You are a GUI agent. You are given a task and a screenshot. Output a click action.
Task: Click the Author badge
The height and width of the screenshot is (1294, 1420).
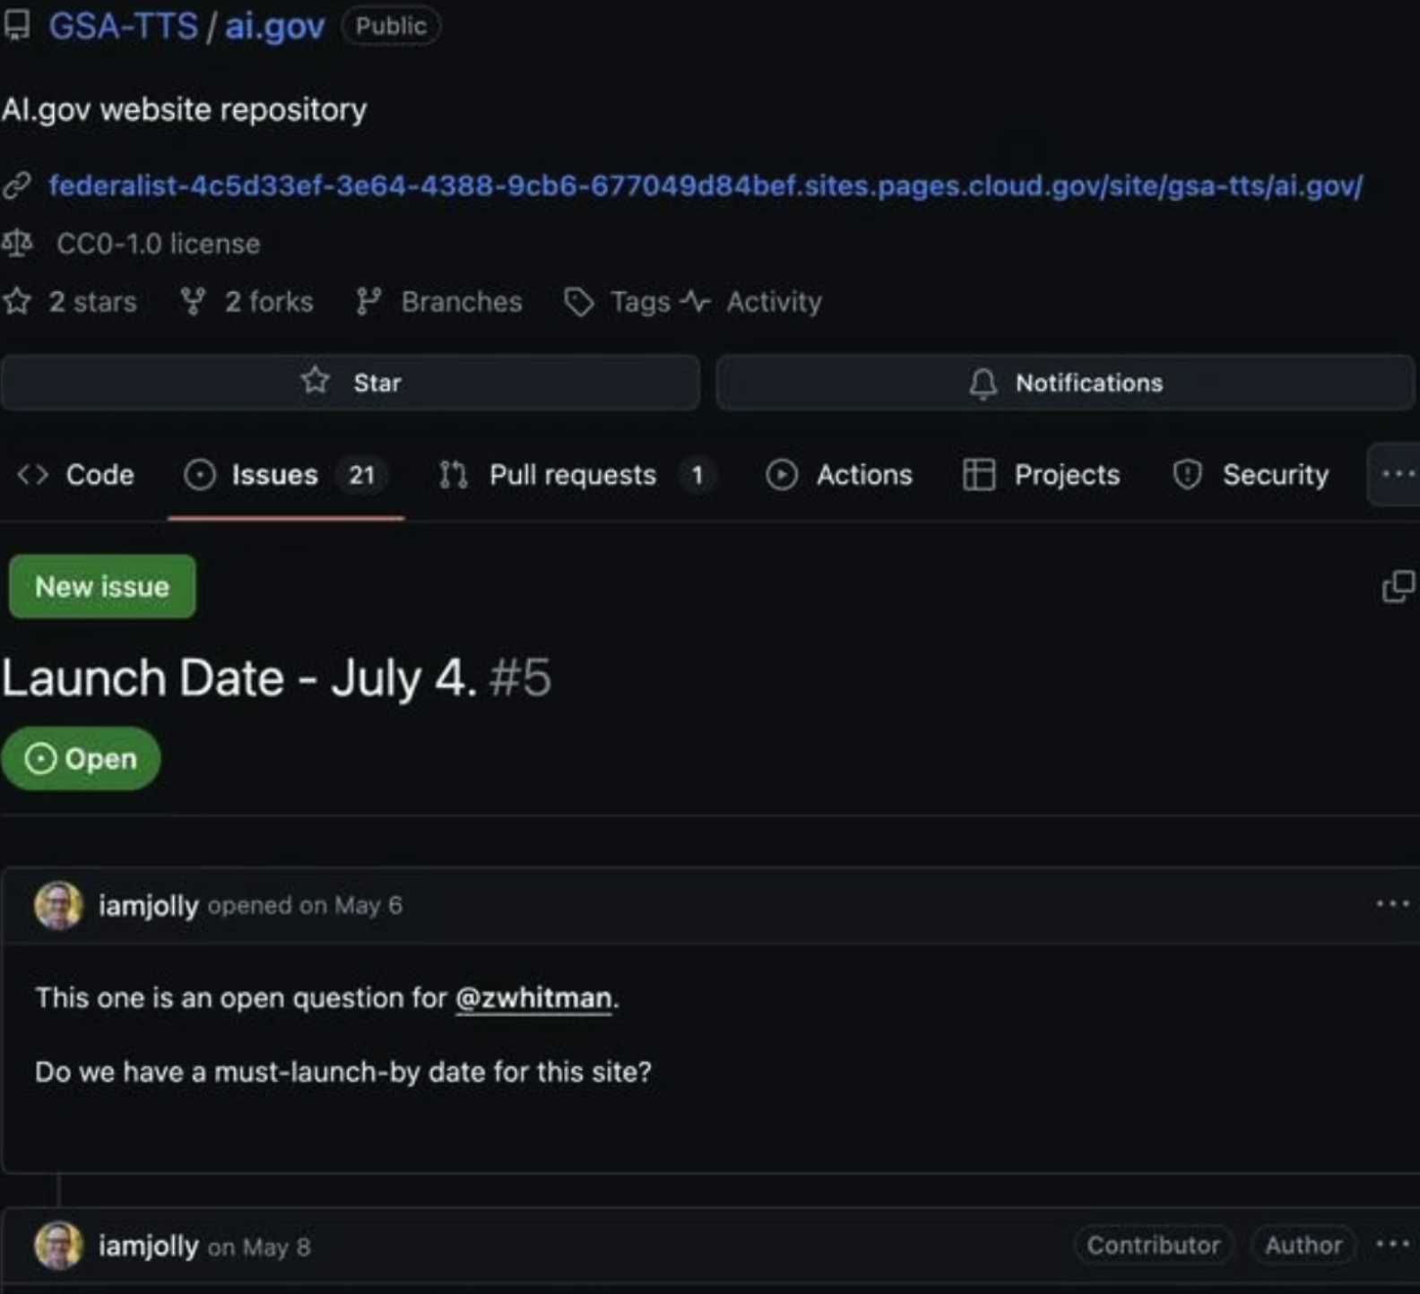tap(1303, 1245)
